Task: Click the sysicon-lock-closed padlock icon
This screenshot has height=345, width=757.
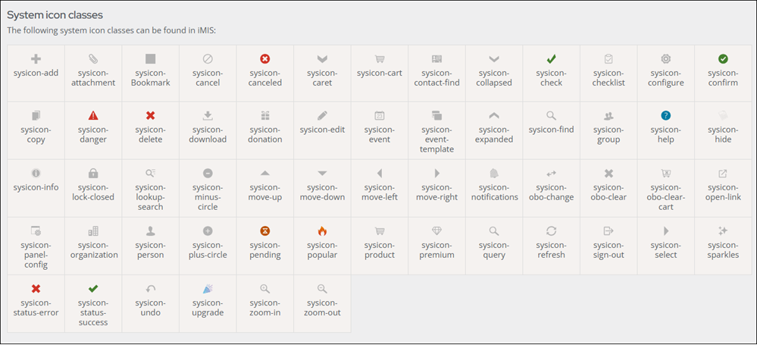Action: tap(93, 174)
